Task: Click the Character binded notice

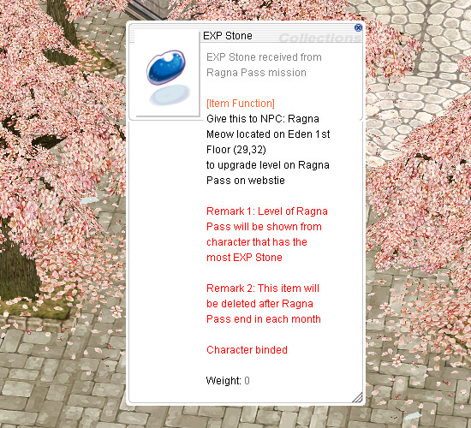Action: [247, 350]
